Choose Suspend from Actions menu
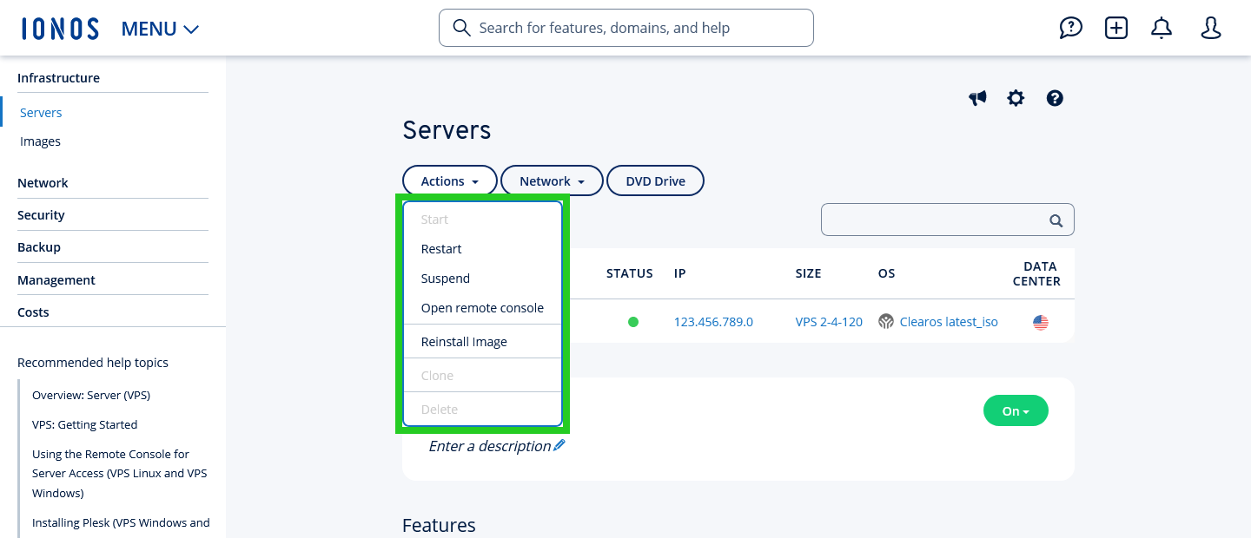The width and height of the screenshot is (1251, 538). pyautogui.click(x=446, y=279)
